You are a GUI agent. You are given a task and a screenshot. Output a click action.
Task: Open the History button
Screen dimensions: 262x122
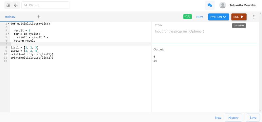click(x=233, y=118)
